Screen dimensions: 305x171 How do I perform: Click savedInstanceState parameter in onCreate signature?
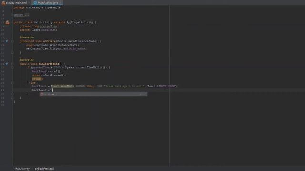coord(82,41)
